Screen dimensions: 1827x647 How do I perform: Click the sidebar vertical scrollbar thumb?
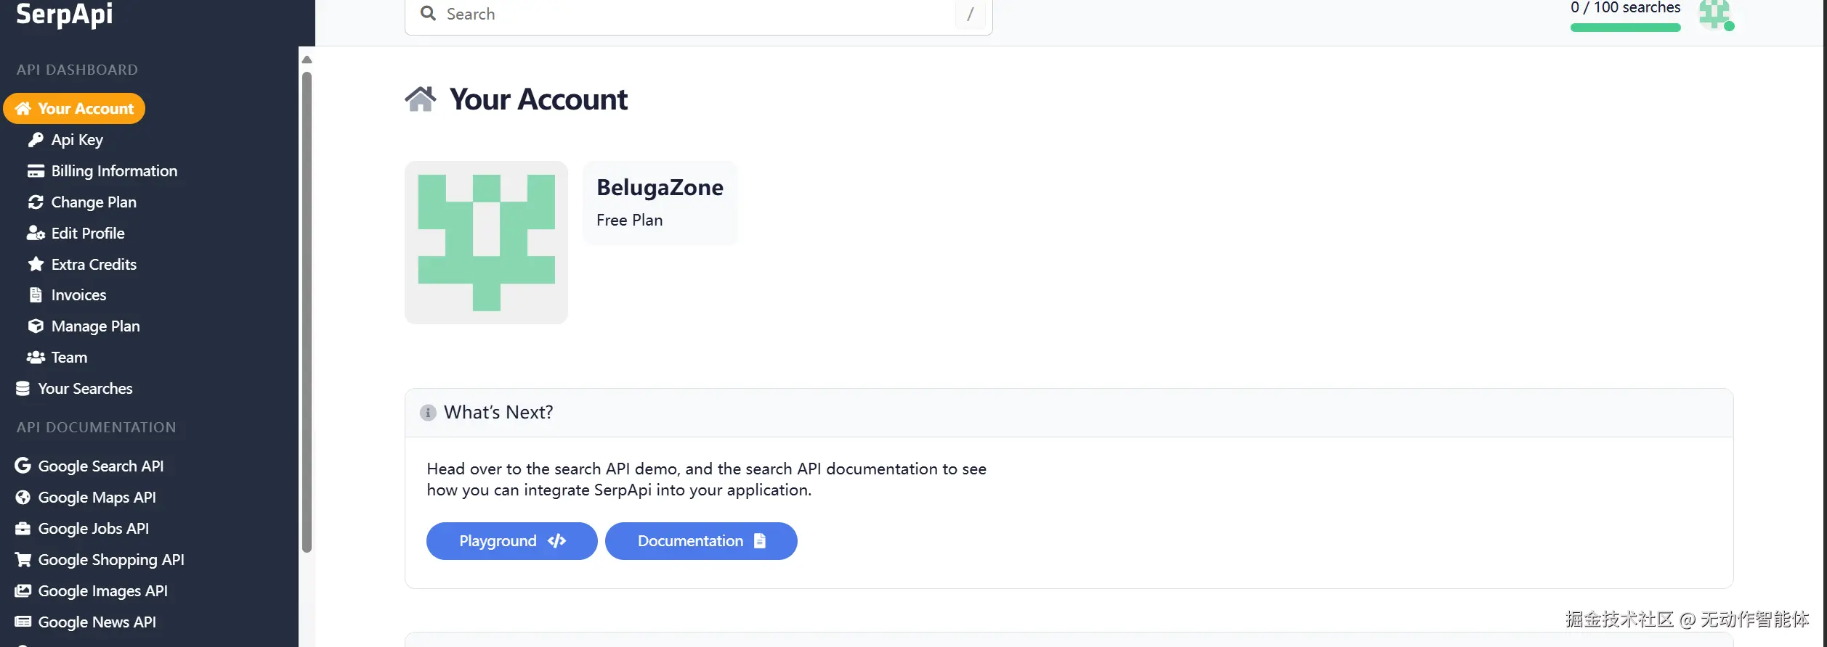coord(307,312)
